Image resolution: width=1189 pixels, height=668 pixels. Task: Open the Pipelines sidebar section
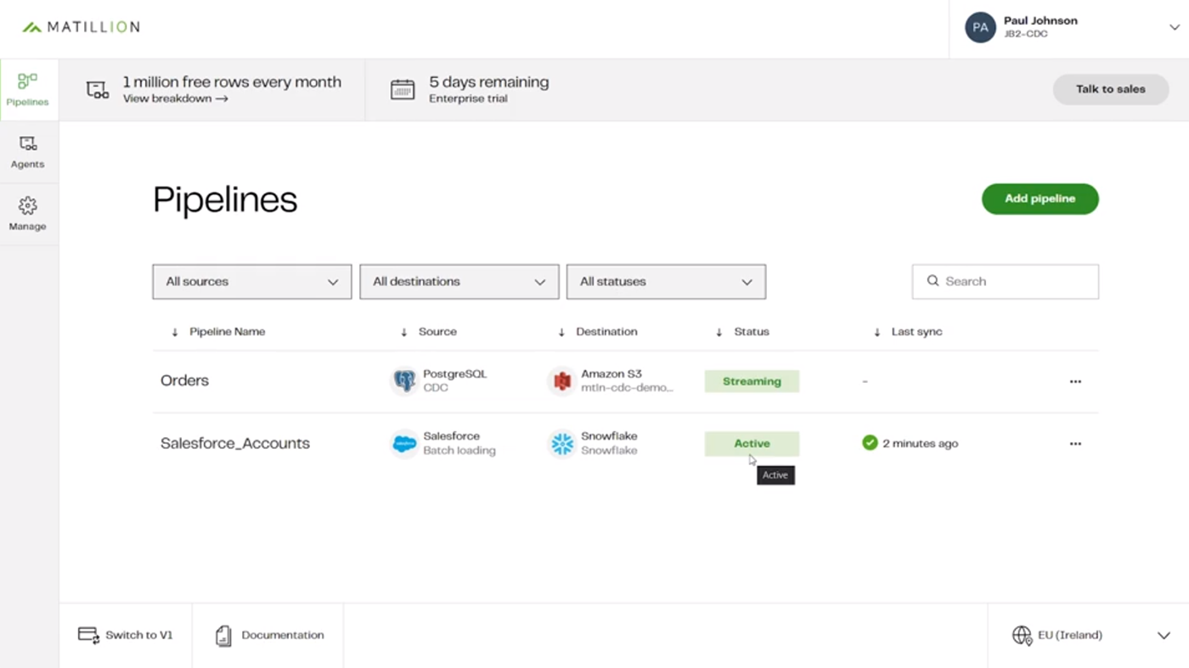(28, 89)
